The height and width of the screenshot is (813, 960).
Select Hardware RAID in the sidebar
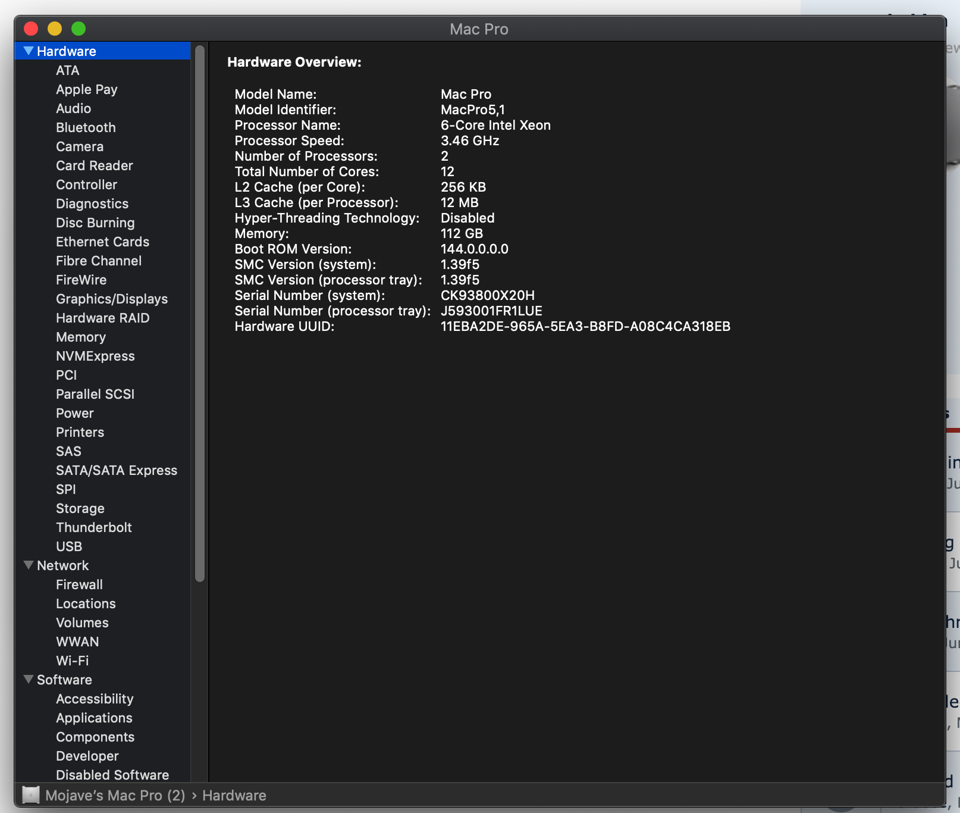pyautogui.click(x=103, y=318)
